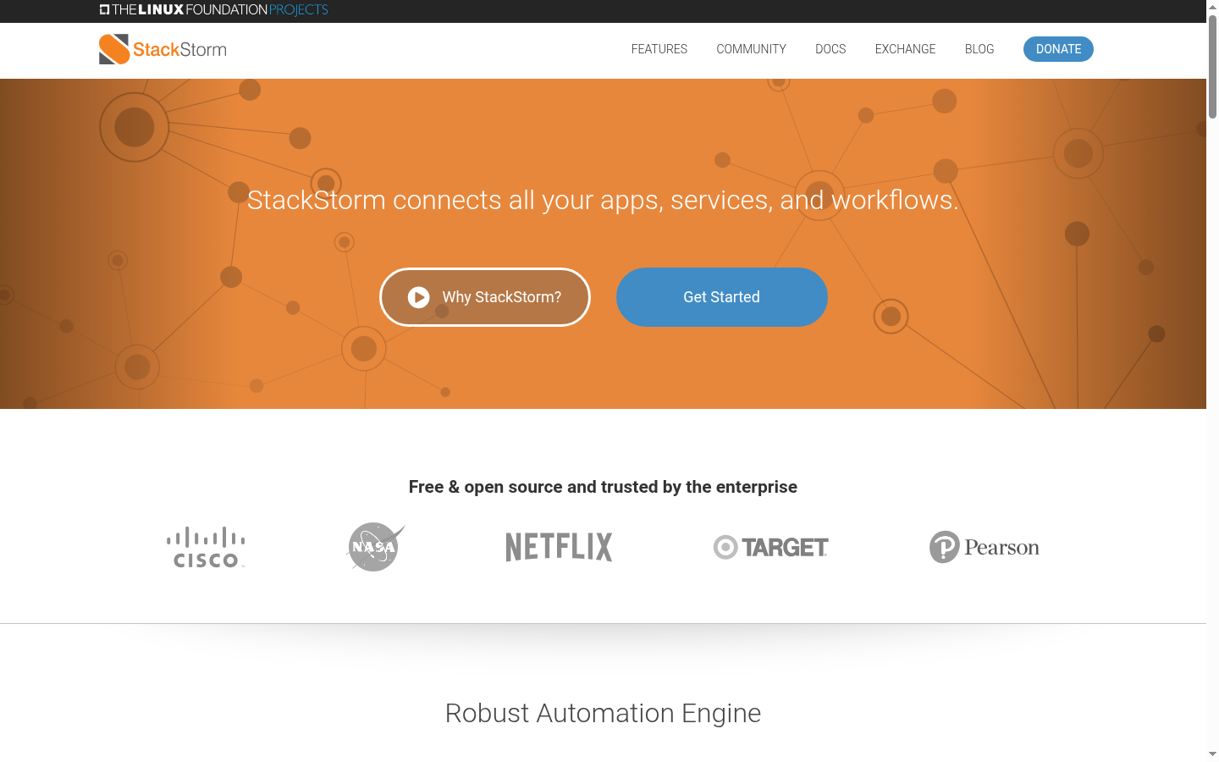This screenshot has height=762, width=1219.
Task: Click the Donate button
Action: [x=1058, y=49]
